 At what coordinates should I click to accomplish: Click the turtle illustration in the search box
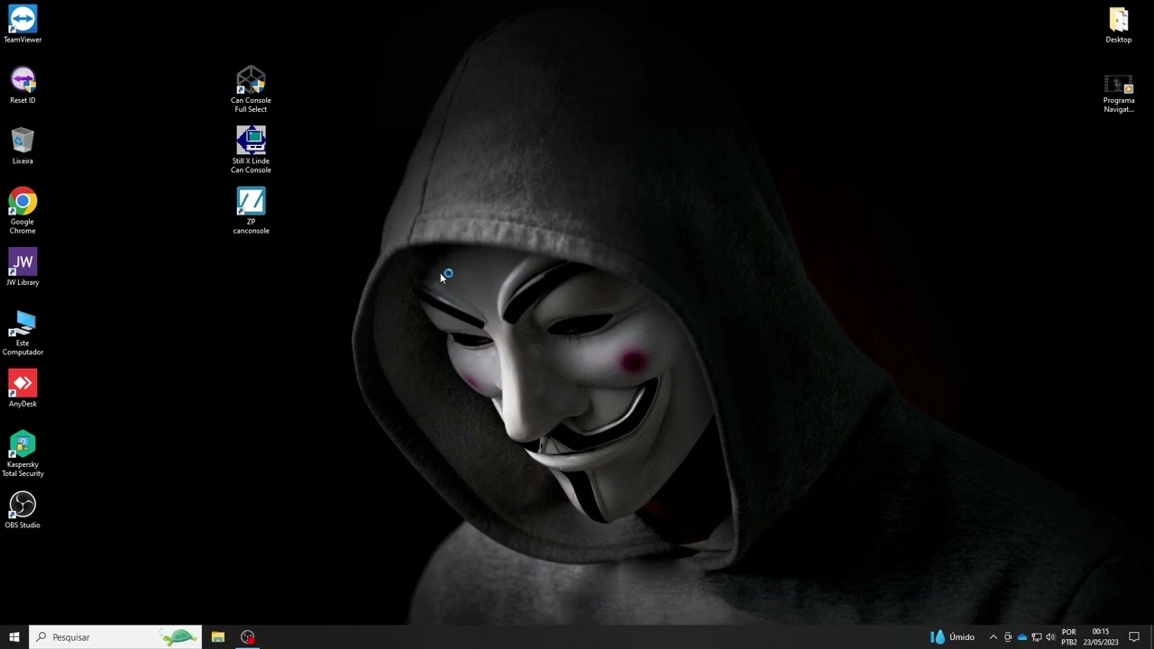[x=179, y=637]
